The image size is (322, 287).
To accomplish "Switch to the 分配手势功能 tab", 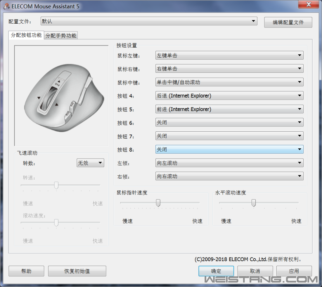I will click(x=61, y=36).
